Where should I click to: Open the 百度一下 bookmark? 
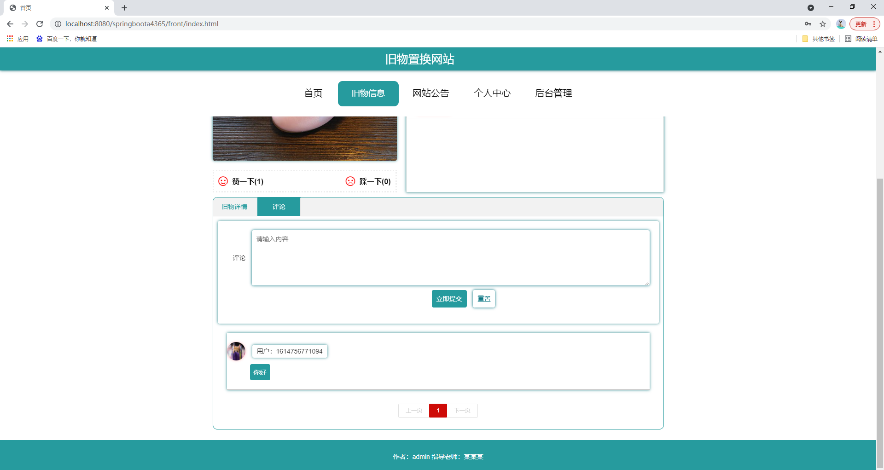66,39
